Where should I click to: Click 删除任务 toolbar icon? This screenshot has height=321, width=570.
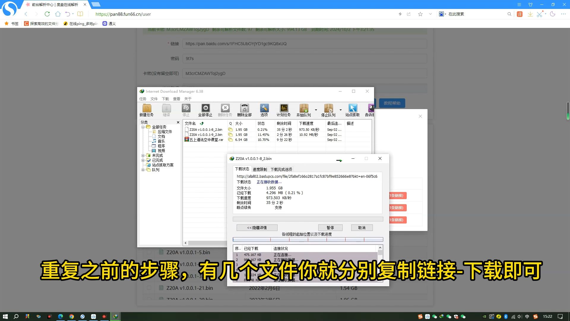225,110
